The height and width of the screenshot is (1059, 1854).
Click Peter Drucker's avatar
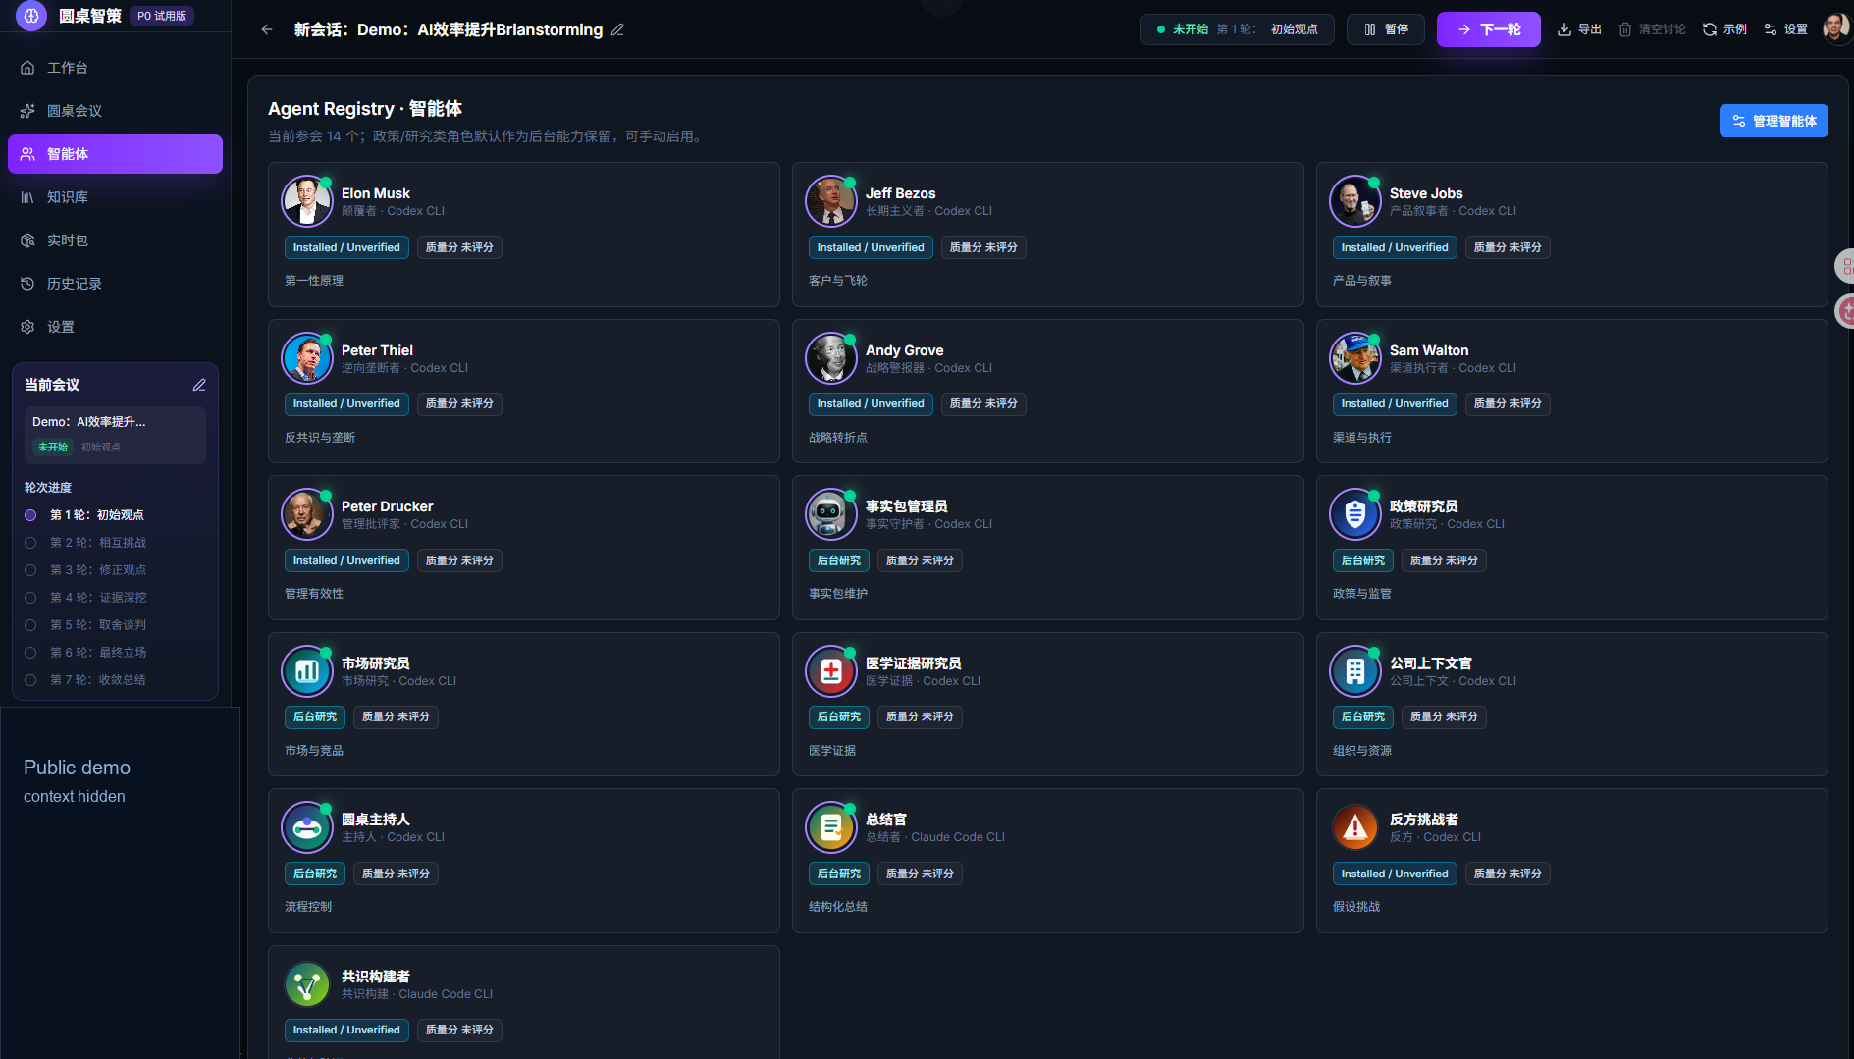pyautogui.click(x=307, y=514)
